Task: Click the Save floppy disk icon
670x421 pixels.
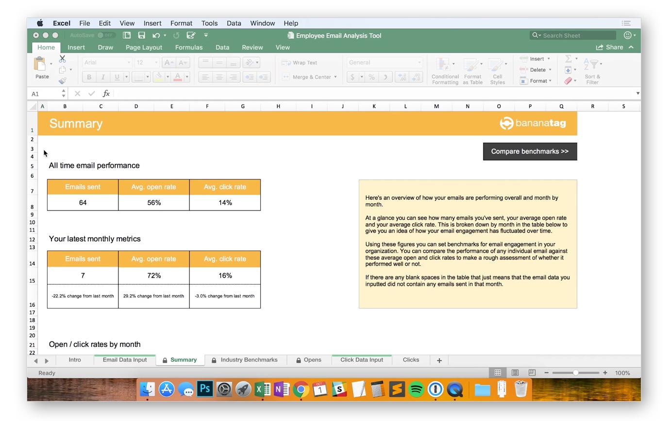Action: point(141,35)
